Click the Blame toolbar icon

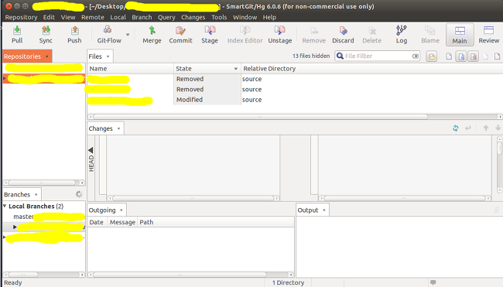pyautogui.click(x=429, y=34)
